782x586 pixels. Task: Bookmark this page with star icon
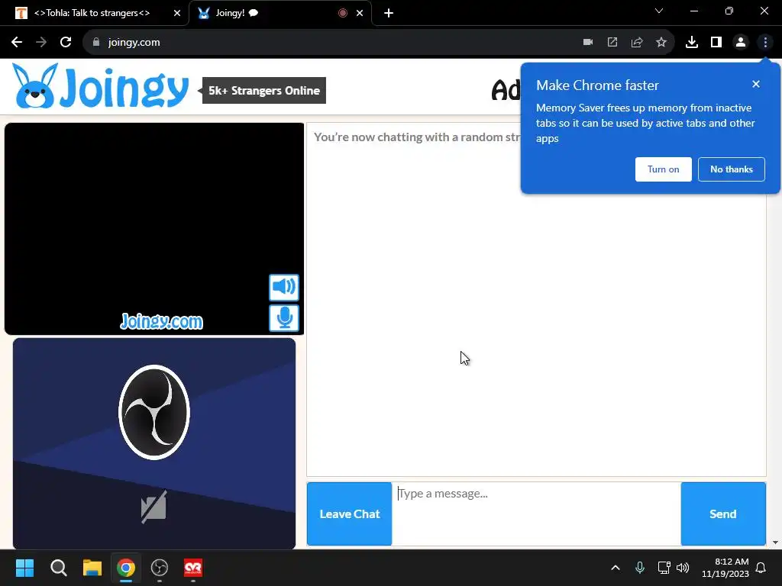[661, 43]
